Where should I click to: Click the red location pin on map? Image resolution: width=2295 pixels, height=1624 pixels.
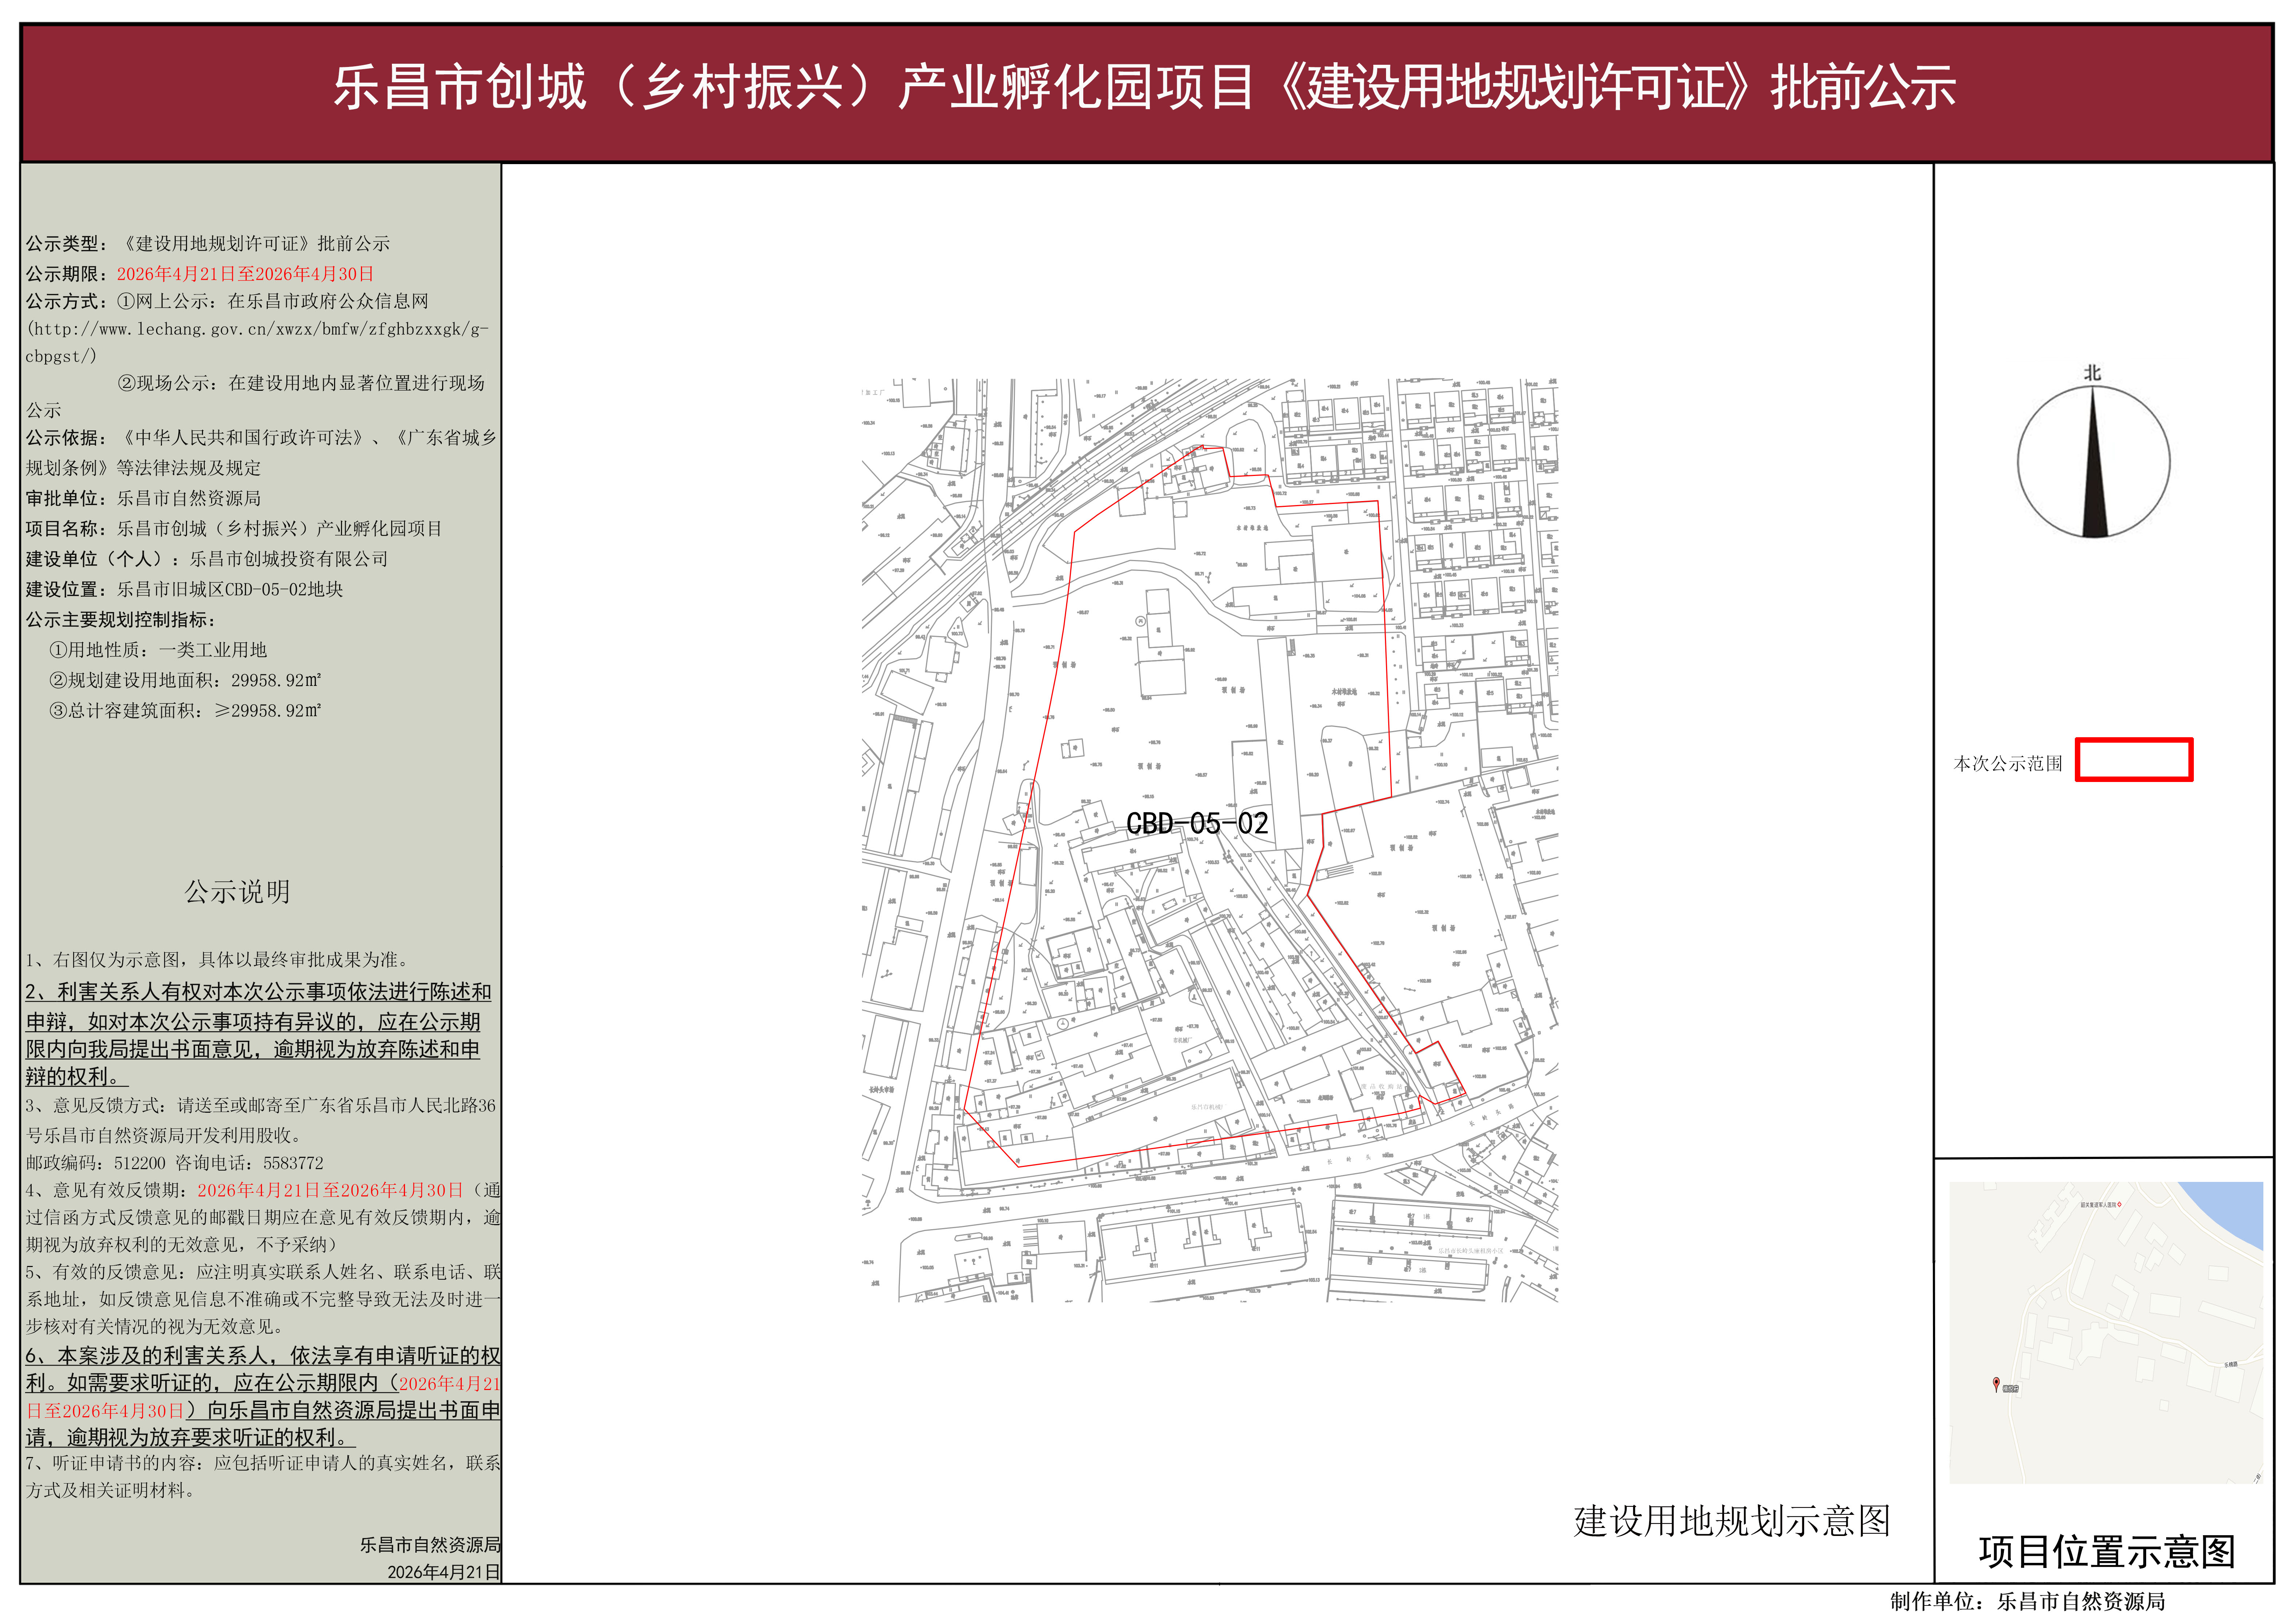point(1996,1384)
